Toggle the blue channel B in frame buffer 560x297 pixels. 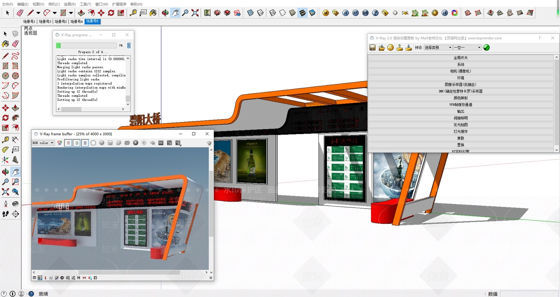point(85,143)
